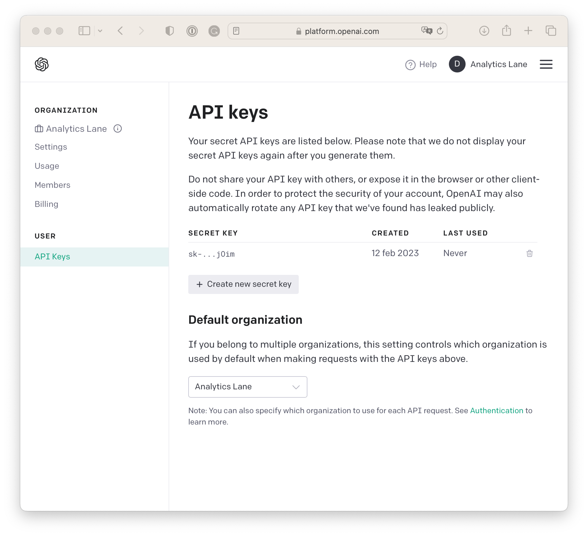Open the downloads icon
Viewport: 588px width, 536px height.
tap(484, 31)
